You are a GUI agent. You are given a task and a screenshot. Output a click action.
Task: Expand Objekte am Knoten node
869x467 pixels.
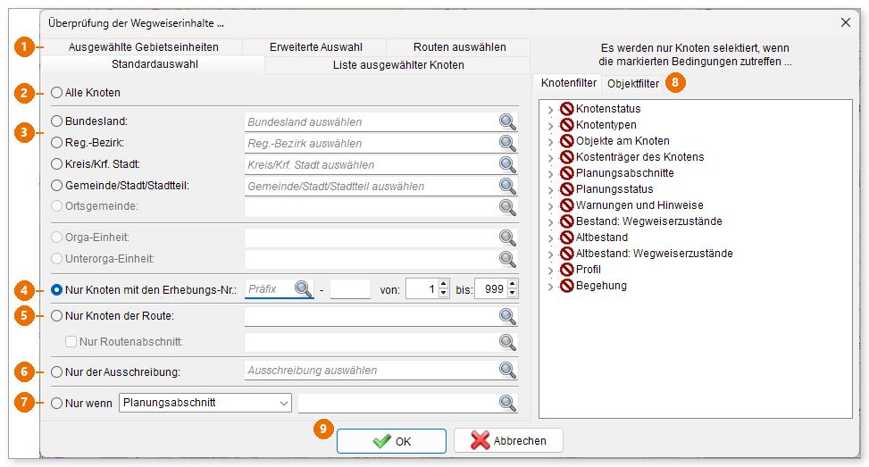click(550, 142)
